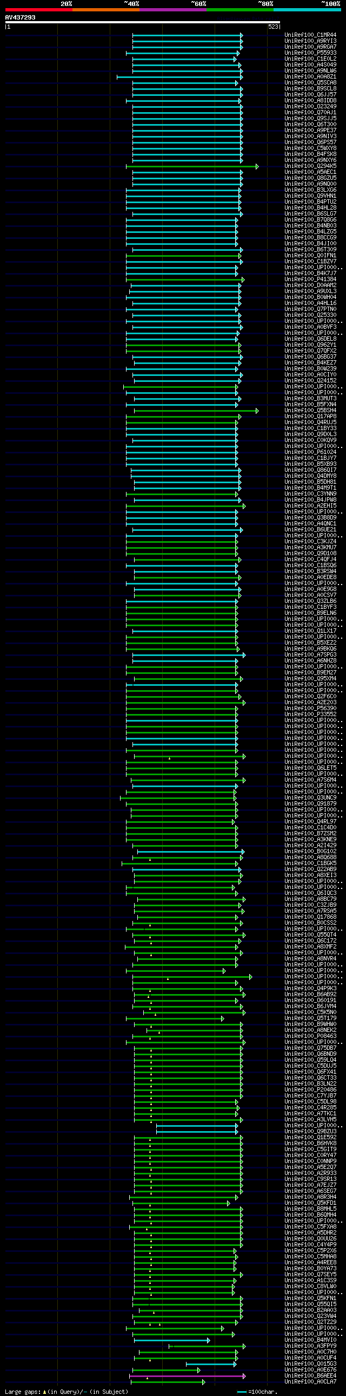Select label UniRef100_A5E2Q7
346x1396 pixels.
pos(310,1168)
